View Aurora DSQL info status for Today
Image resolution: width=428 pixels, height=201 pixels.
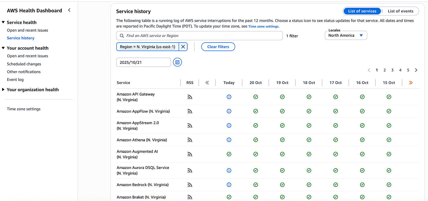[229, 170]
